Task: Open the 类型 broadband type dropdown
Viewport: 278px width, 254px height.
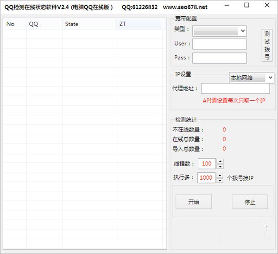Action: point(220,31)
